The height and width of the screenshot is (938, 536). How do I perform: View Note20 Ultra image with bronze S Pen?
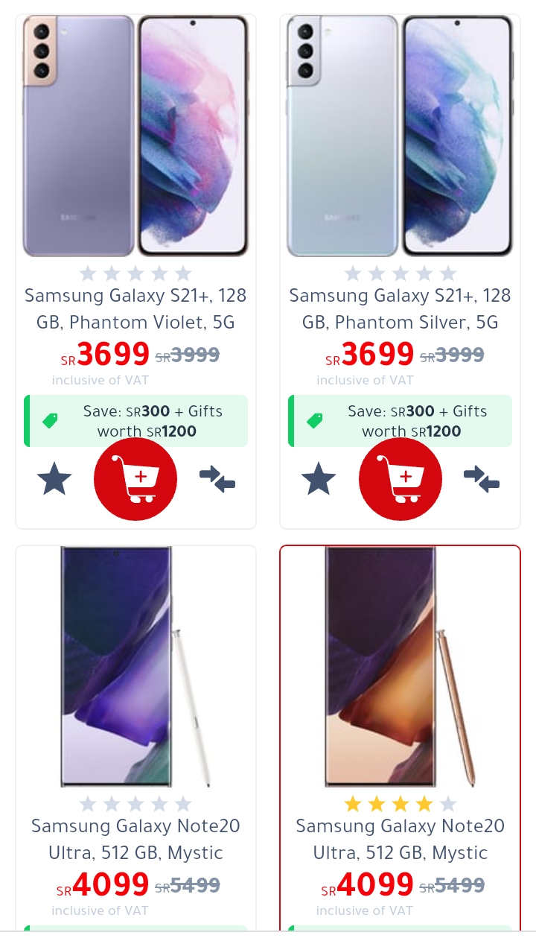[401, 667]
